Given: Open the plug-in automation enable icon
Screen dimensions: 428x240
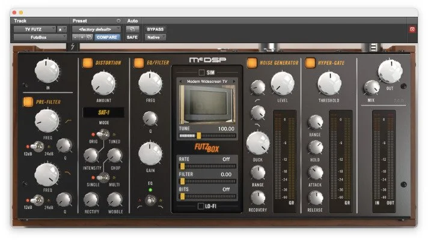Looking at the screenshot, I should pyautogui.click(x=132, y=29).
